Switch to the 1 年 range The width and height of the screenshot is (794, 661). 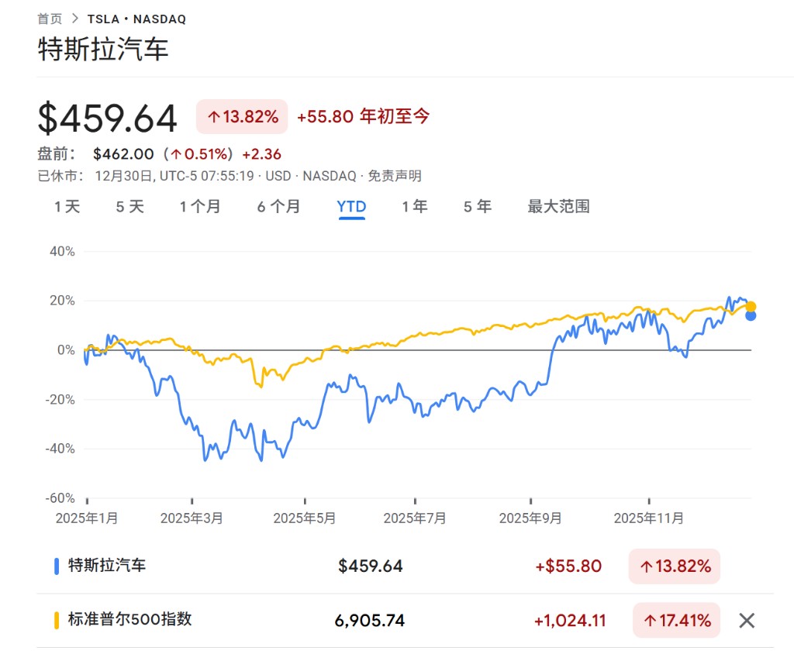pos(415,207)
